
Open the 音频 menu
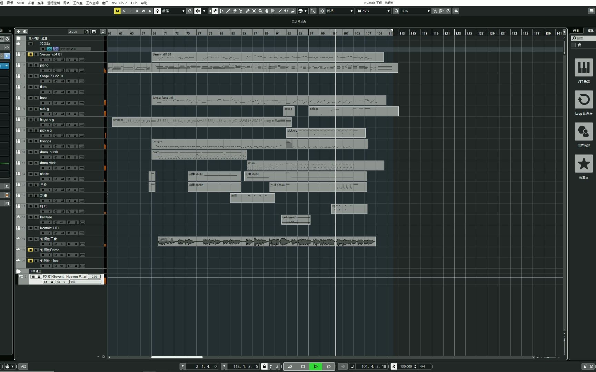click(x=10, y=3)
